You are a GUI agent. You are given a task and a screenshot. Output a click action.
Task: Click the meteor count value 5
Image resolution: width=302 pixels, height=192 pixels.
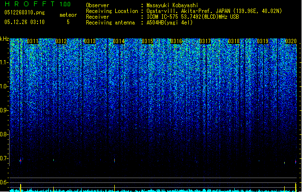(x=68, y=22)
